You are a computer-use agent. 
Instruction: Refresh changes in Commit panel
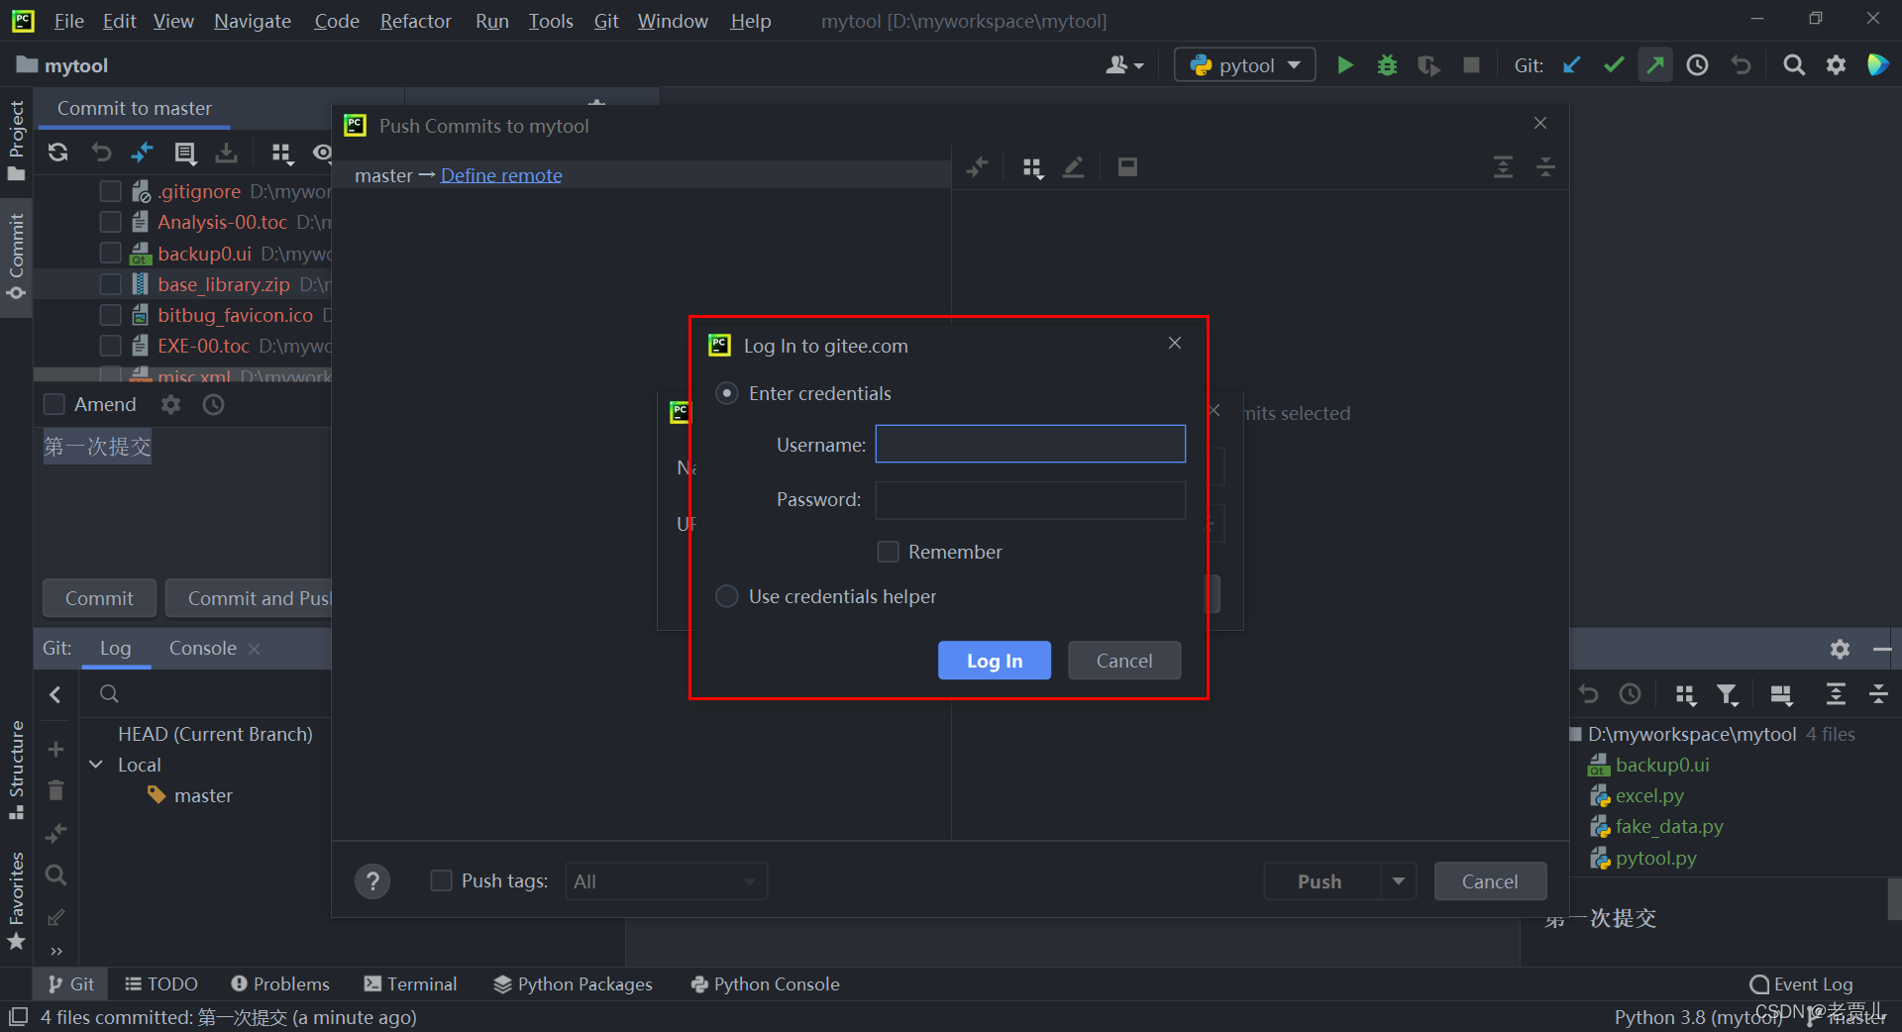(x=58, y=153)
